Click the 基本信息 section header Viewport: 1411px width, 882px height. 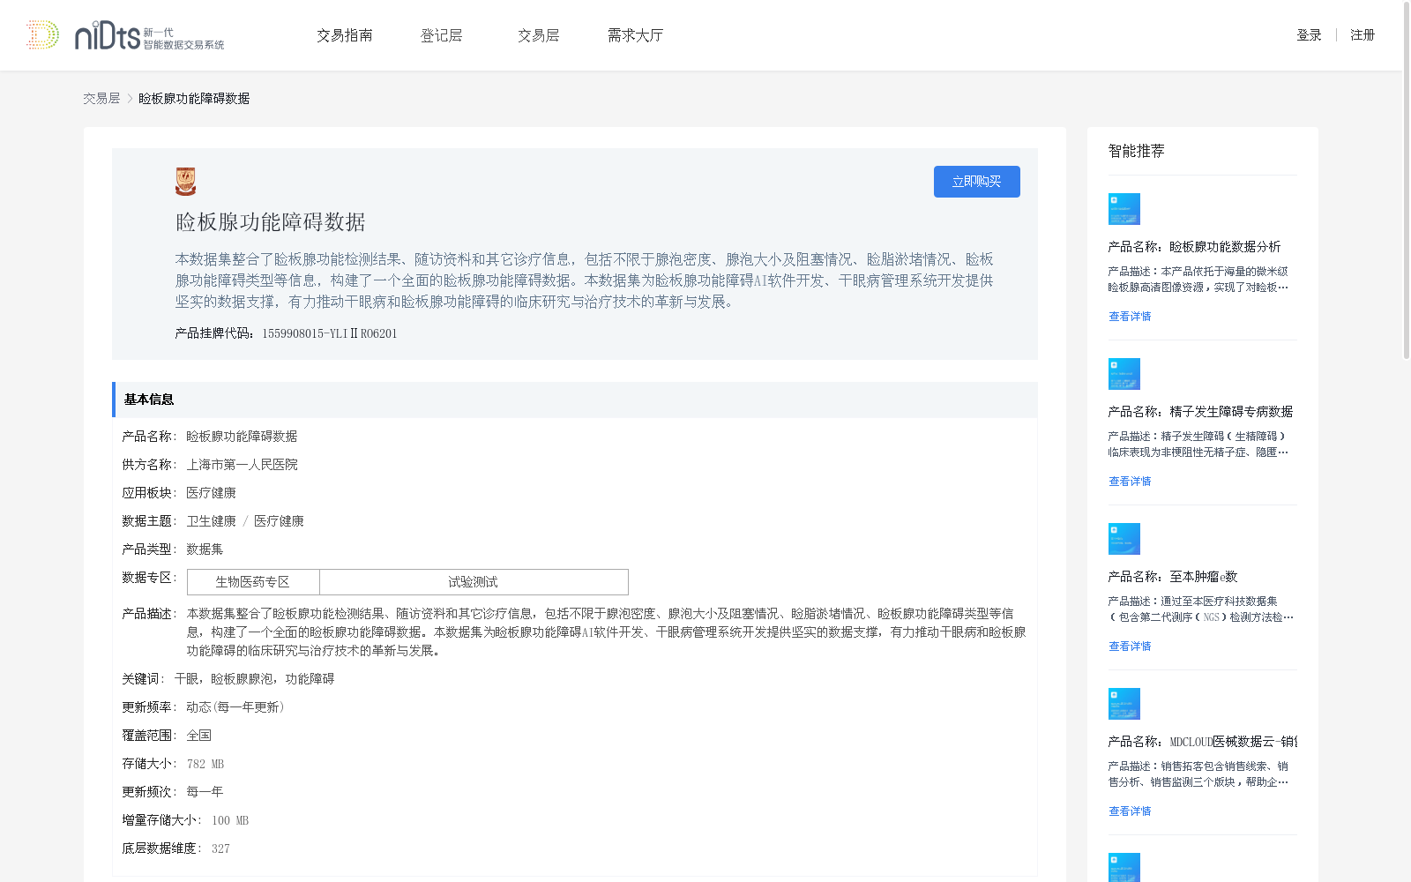click(574, 400)
